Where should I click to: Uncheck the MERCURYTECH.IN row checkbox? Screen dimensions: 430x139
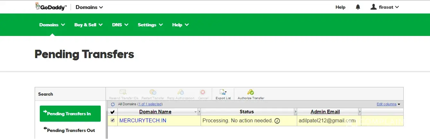click(x=113, y=120)
